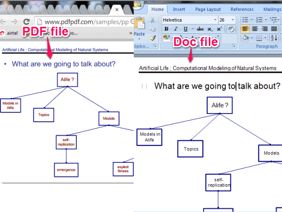Click the Bullets list icon

(x=245, y=20)
